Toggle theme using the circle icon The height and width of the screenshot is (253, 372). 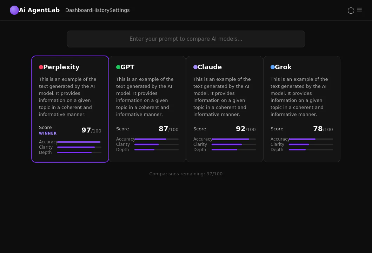[x=351, y=11]
